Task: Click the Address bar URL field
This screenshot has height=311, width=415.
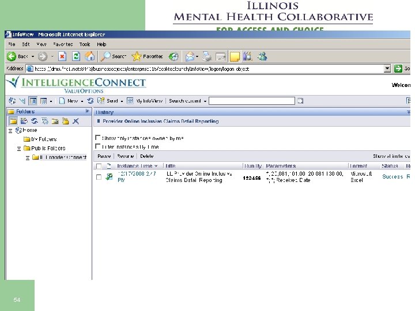Action: (x=205, y=69)
